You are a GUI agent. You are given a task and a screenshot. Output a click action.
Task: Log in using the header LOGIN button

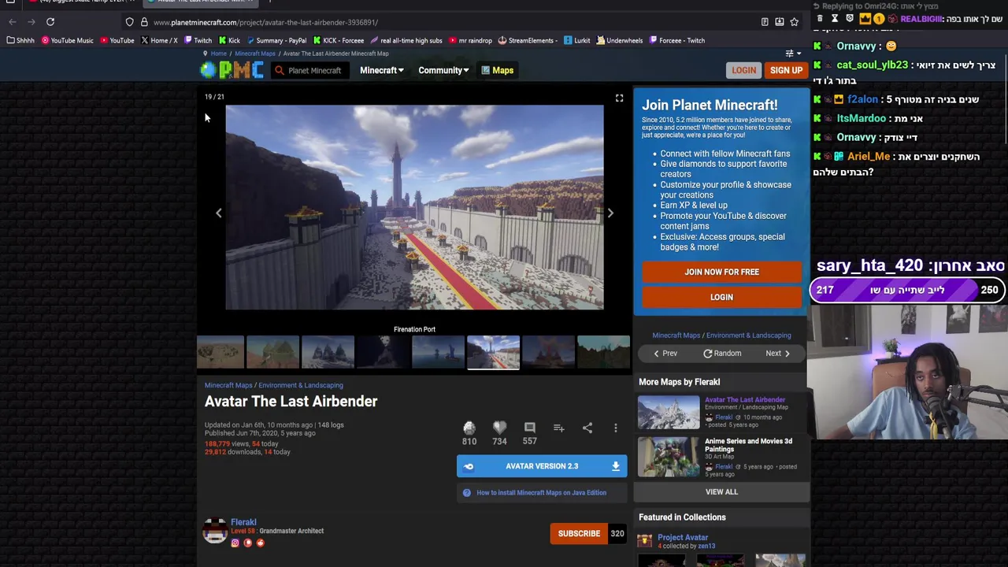[x=743, y=70]
